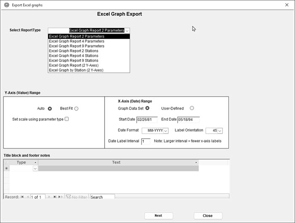Open Type column header filter arrow
This screenshot has height=223, width=295.
pos(35,162)
